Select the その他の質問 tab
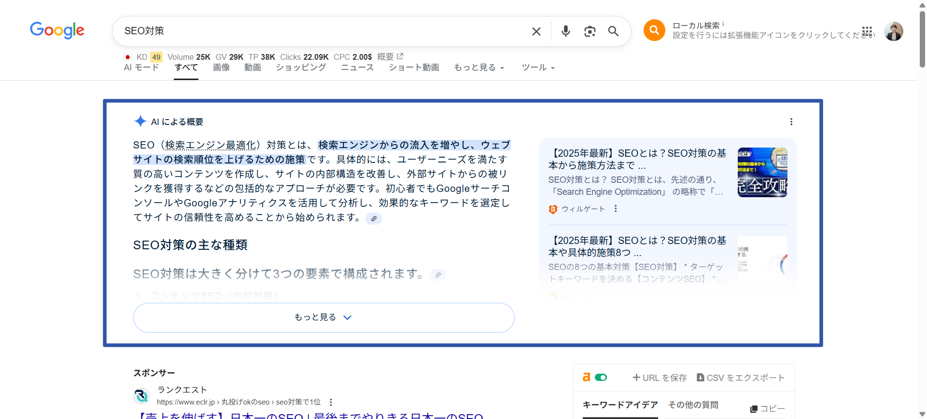 click(x=693, y=405)
